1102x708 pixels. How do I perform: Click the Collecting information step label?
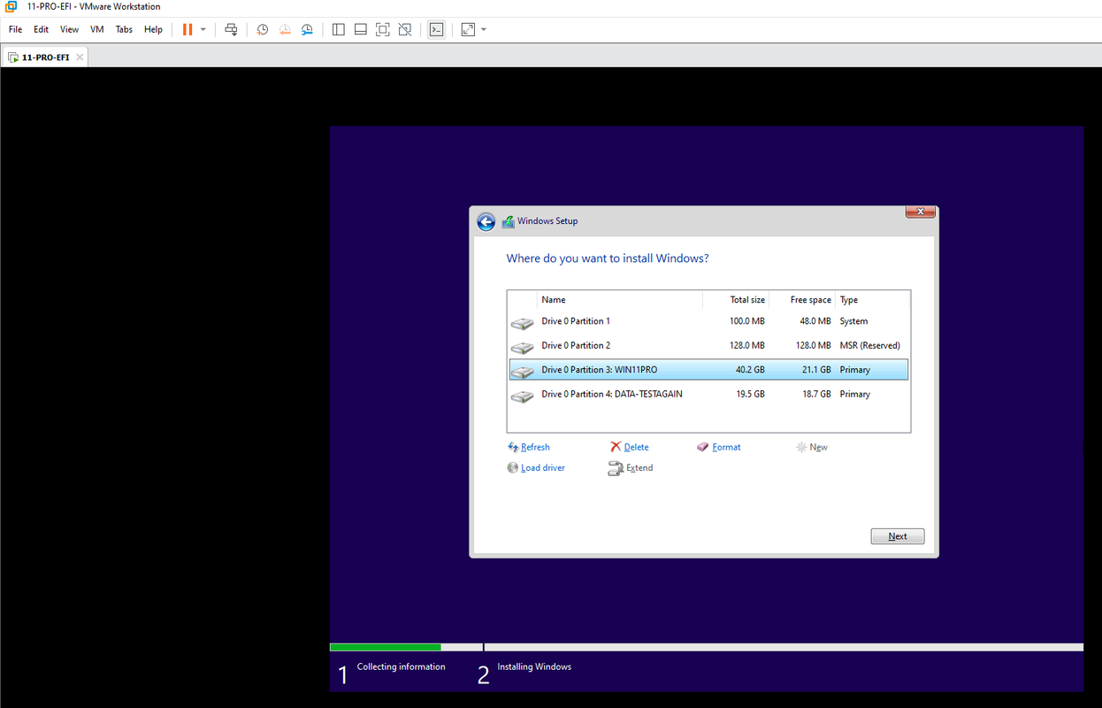pos(402,666)
